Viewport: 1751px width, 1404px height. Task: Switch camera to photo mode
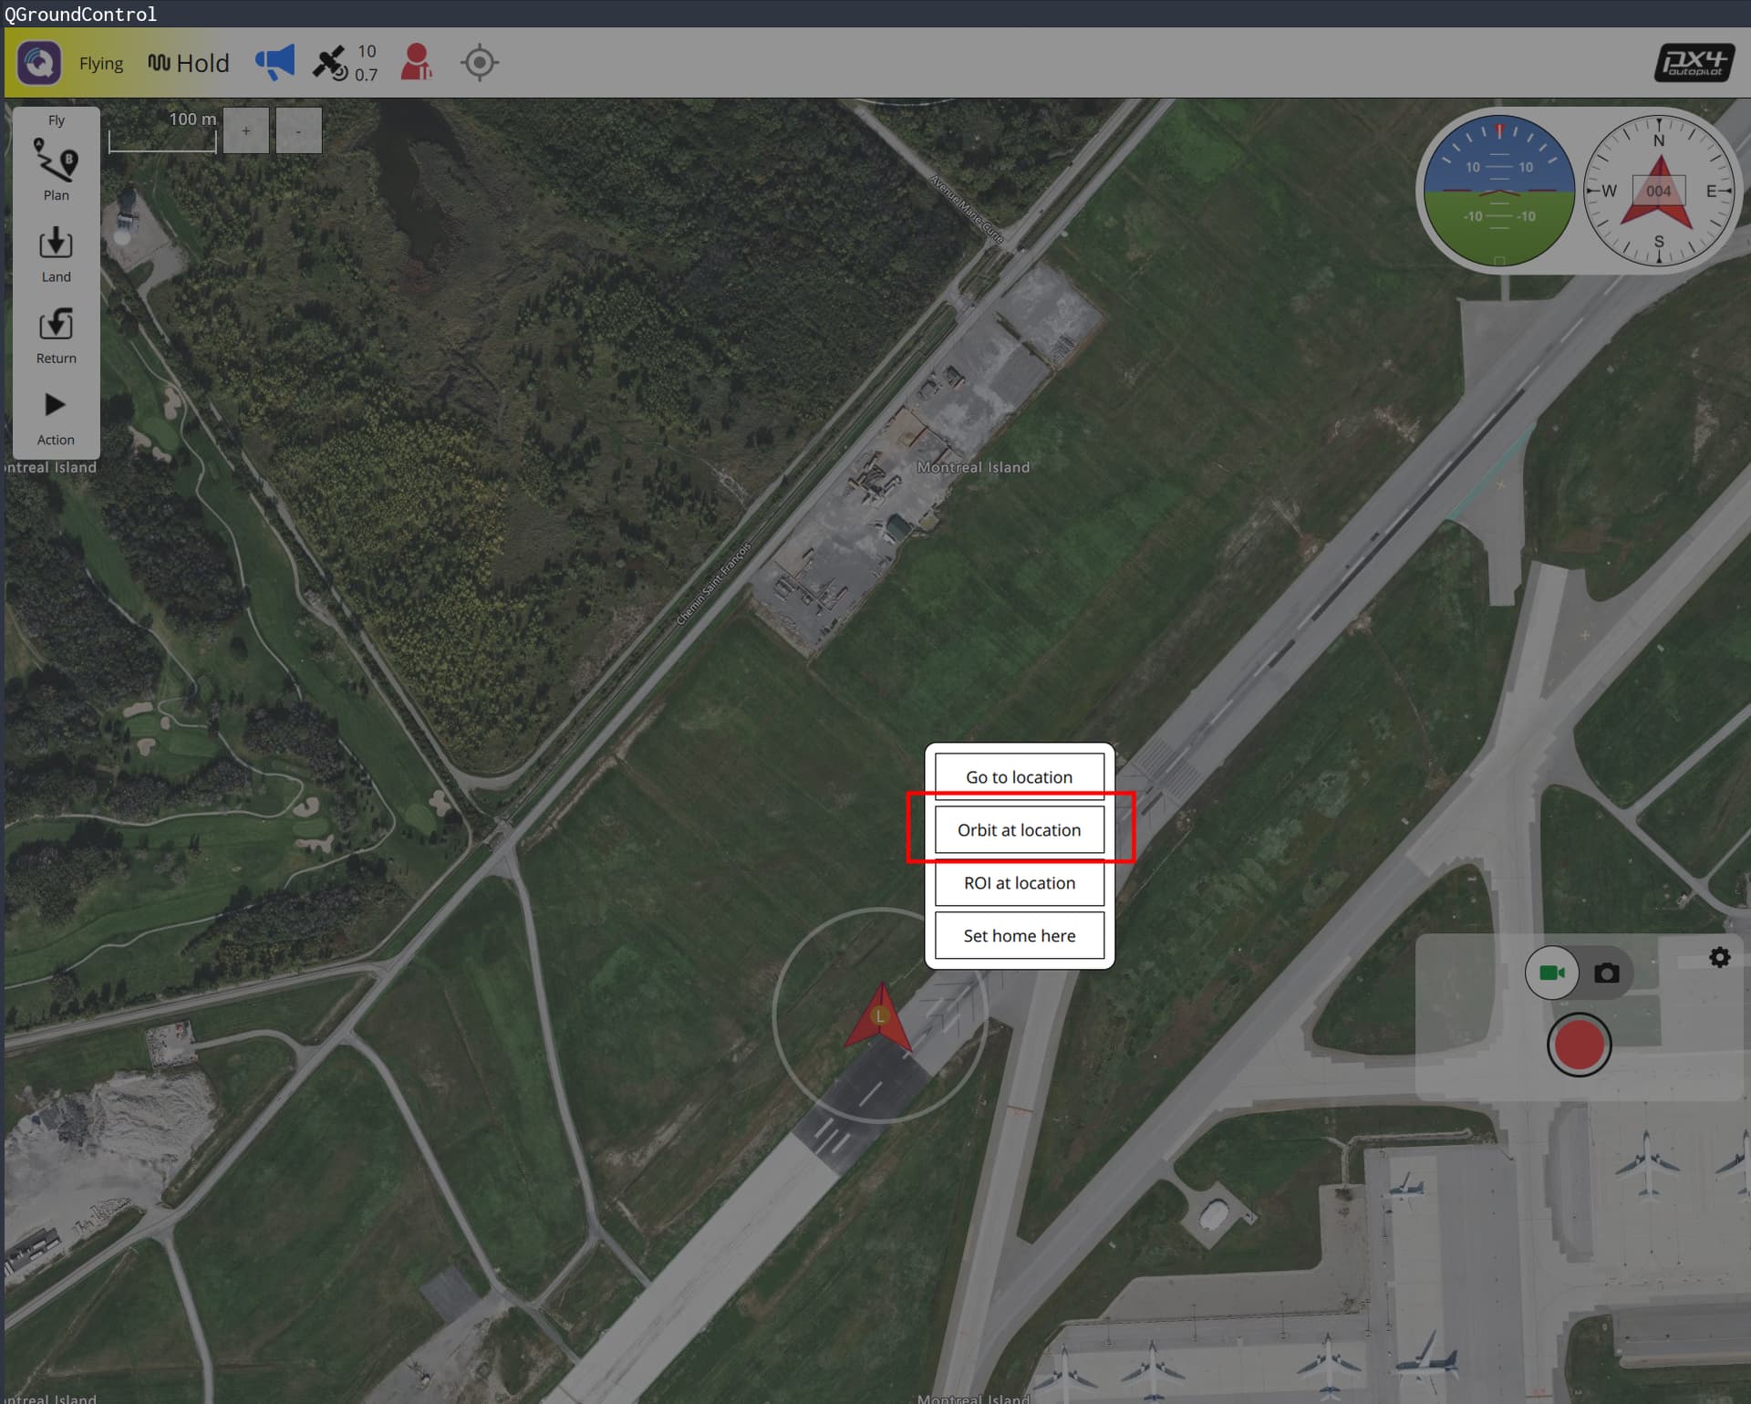click(x=1607, y=973)
